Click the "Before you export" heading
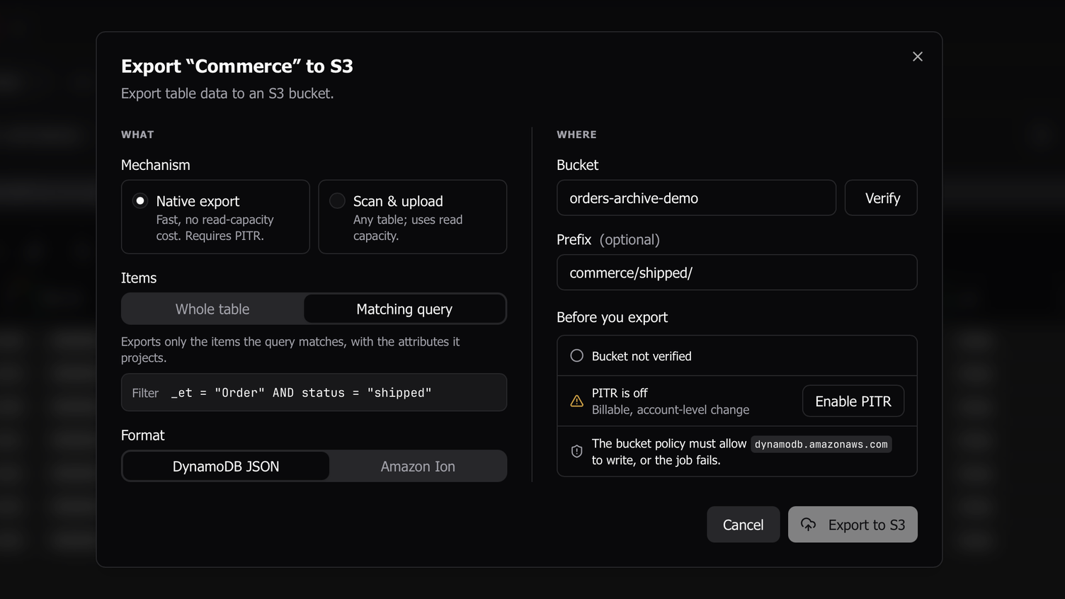This screenshot has height=599, width=1065. (x=612, y=317)
